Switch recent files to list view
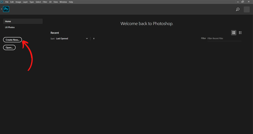The width and height of the screenshot is (253, 134). (x=240, y=33)
